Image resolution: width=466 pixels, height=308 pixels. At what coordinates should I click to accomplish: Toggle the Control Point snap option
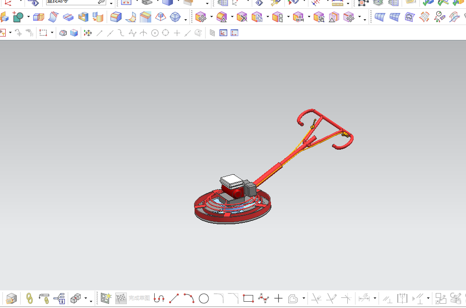(x=121, y=33)
